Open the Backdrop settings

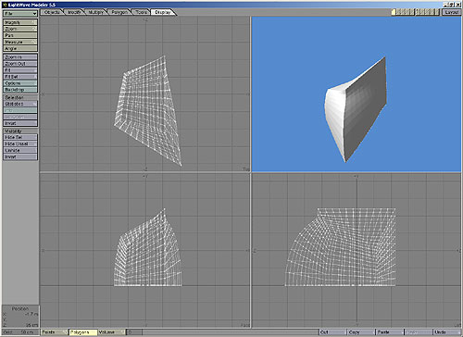[x=20, y=90]
